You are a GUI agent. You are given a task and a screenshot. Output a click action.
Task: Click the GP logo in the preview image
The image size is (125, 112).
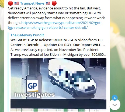(33, 86)
